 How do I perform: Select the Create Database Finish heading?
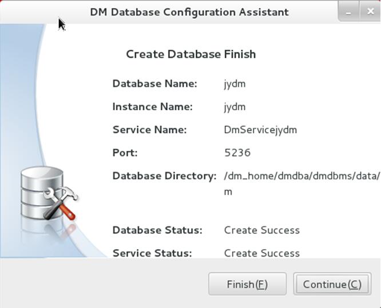click(x=190, y=54)
